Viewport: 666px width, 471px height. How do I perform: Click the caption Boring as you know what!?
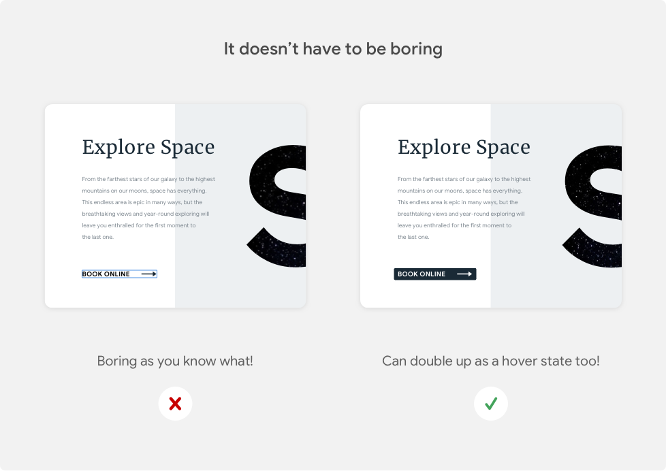coord(175,361)
